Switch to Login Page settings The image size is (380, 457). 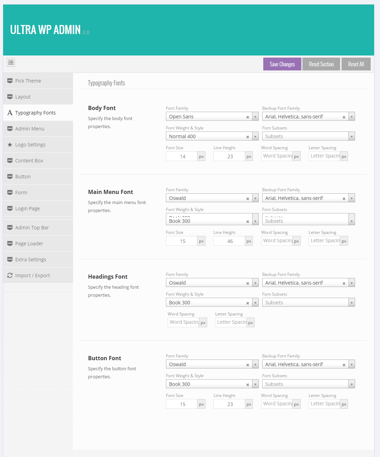[x=27, y=209]
